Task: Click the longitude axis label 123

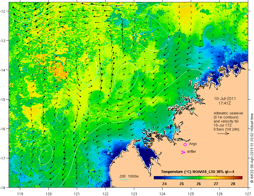Action: (x=134, y=194)
